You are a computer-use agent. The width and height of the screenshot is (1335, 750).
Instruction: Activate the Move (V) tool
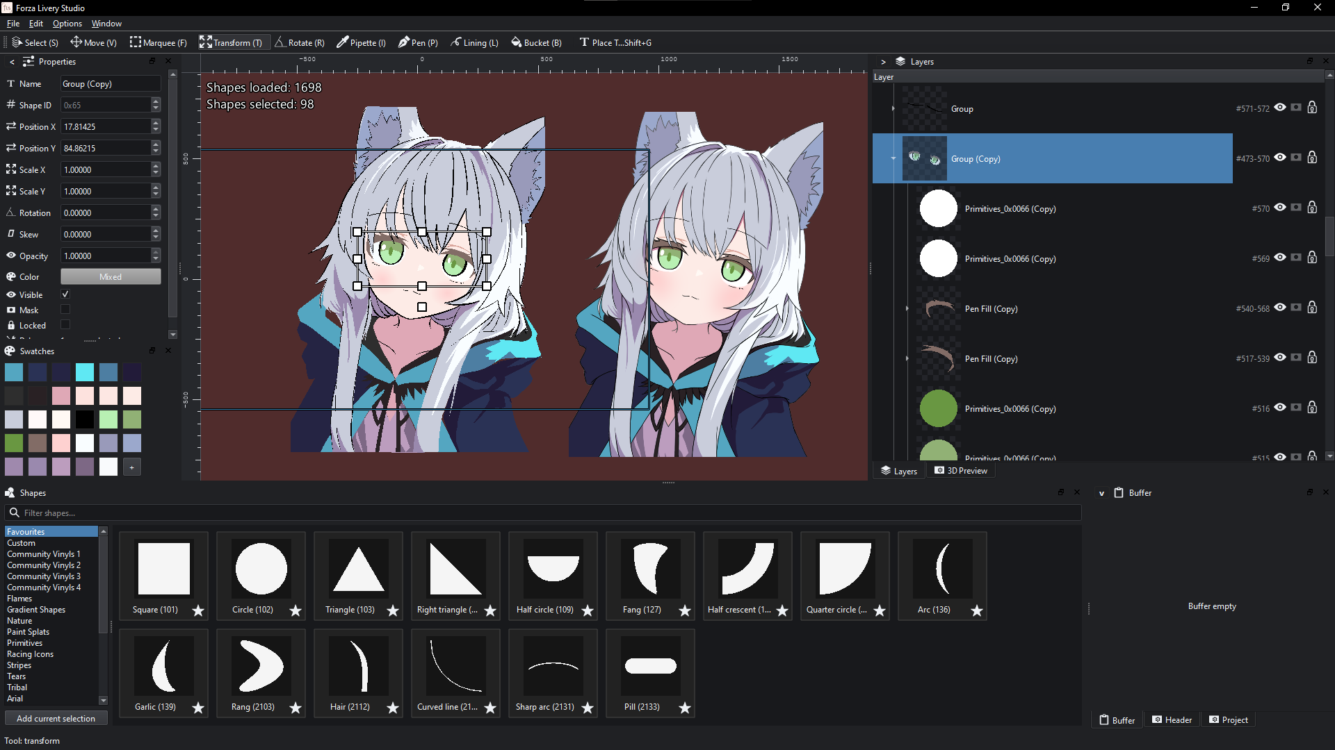coord(93,42)
